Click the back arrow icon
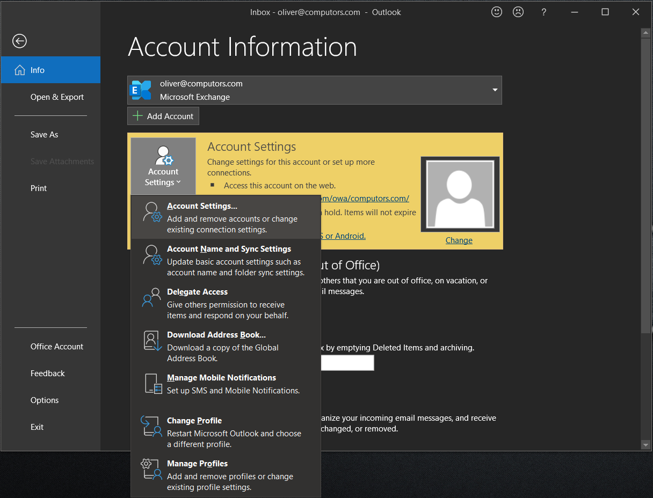653x498 pixels. (19, 41)
